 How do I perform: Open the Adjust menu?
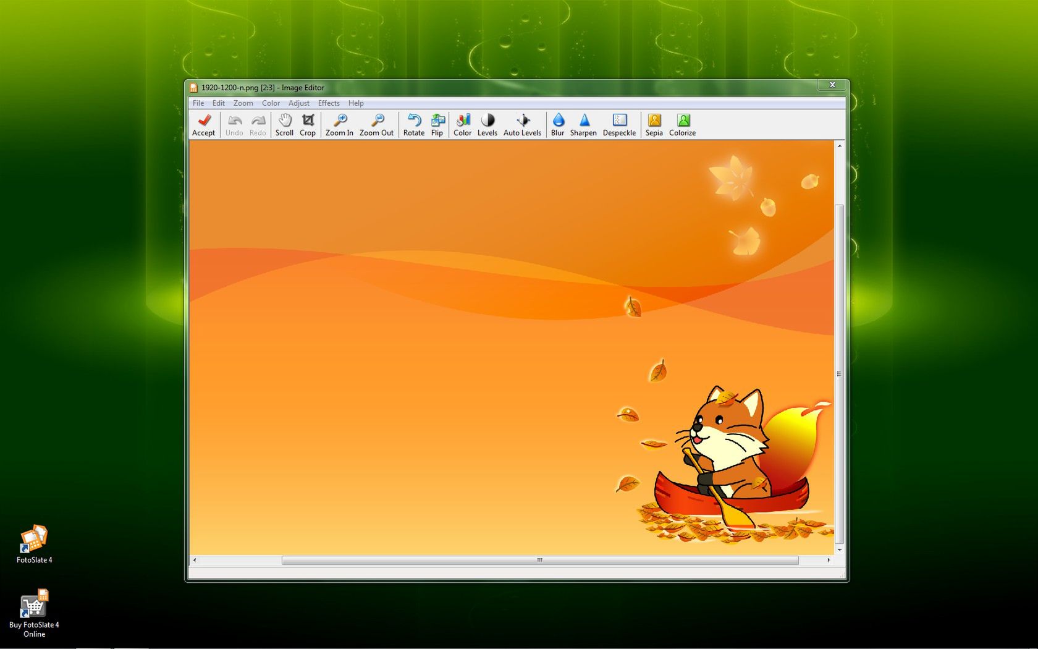tap(298, 103)
